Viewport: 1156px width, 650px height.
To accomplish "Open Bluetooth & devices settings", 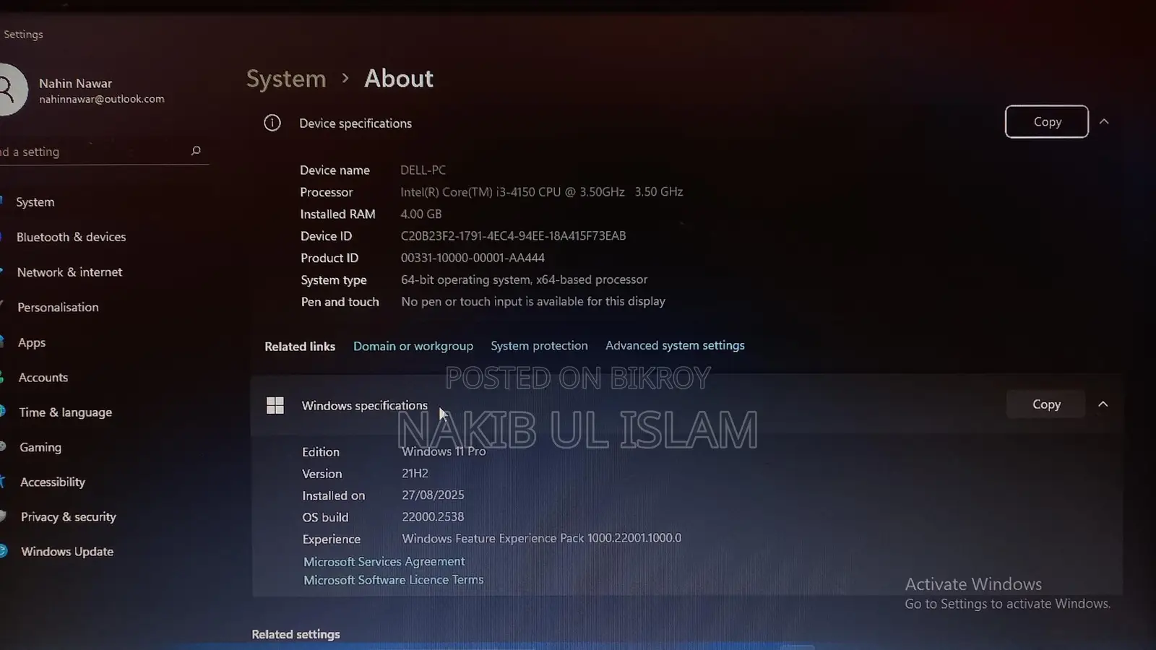I will coord(71,237).
